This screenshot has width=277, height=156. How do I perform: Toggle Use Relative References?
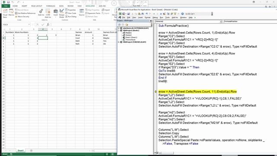click(x=25, y=13)
